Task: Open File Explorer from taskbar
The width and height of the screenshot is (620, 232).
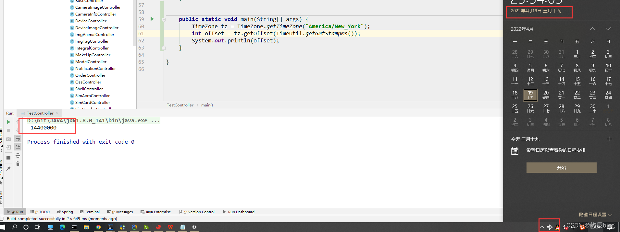Action: coord(86,227)
